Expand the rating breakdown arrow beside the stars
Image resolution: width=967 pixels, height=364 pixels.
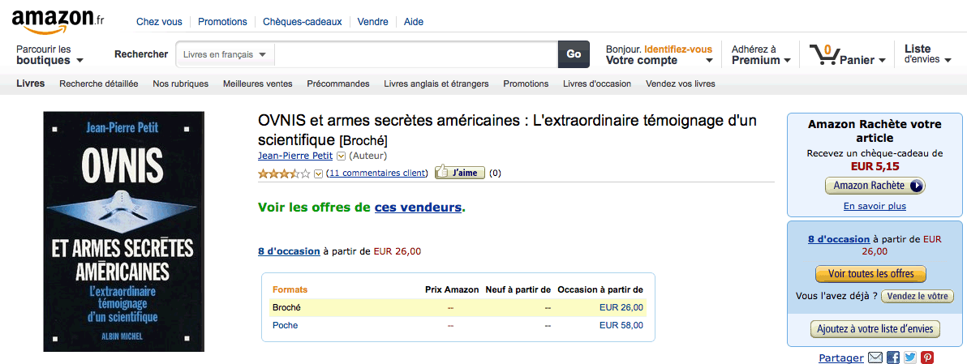coord(319,173)
